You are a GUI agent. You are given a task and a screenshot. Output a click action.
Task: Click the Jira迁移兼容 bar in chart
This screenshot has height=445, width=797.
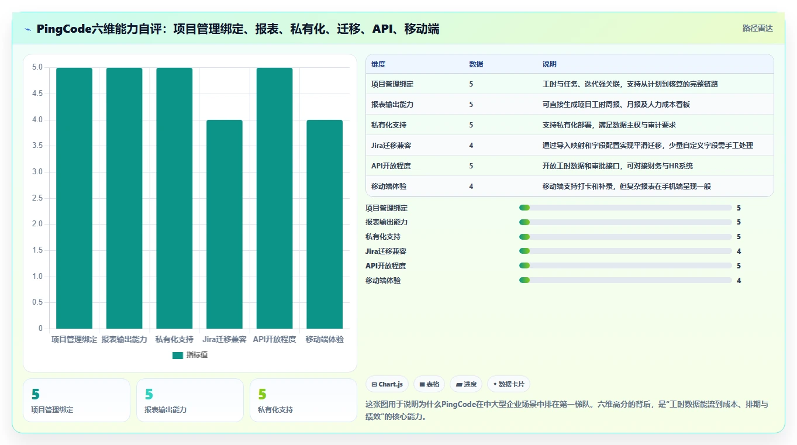225,224
